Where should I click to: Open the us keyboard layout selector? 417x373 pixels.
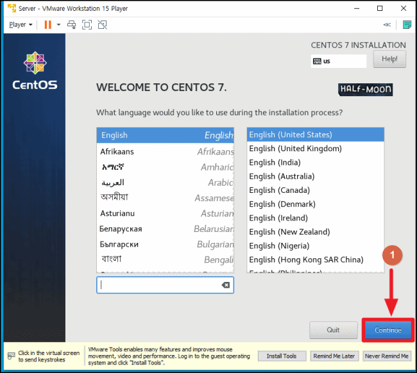coord(338,61)
